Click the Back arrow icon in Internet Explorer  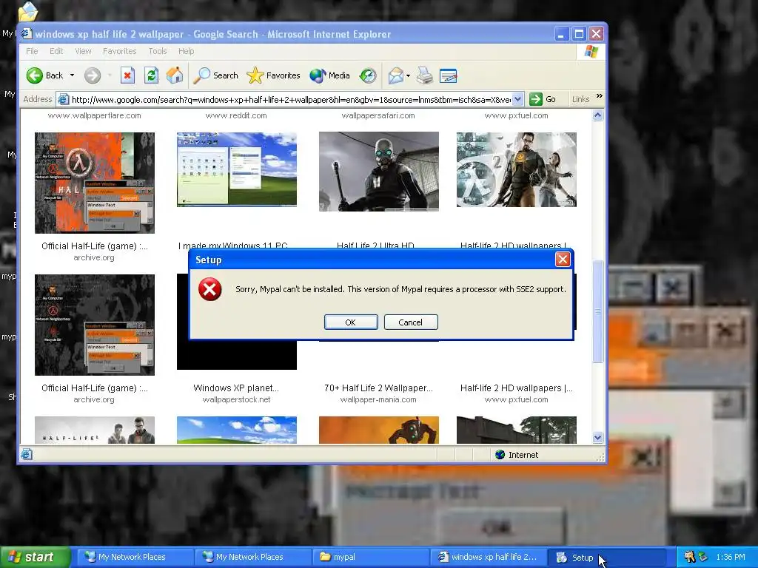(35, 75)
